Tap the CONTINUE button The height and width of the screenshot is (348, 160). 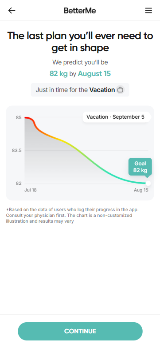[80, 331]
